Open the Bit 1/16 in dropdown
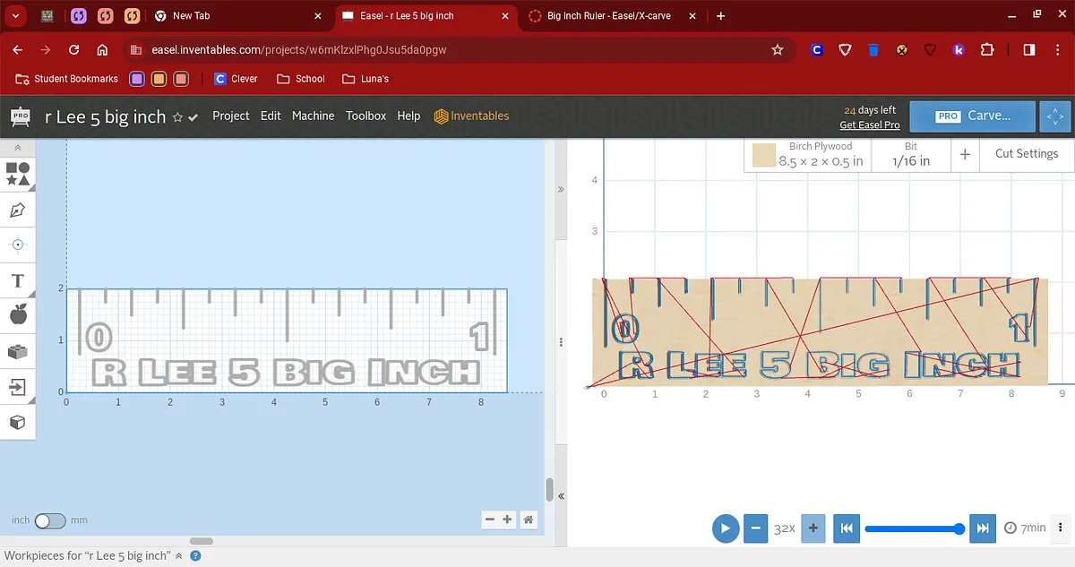Image resolution: width=1075 pixels, height=567 pixels. pyautogui.click(x=910, y=155)
